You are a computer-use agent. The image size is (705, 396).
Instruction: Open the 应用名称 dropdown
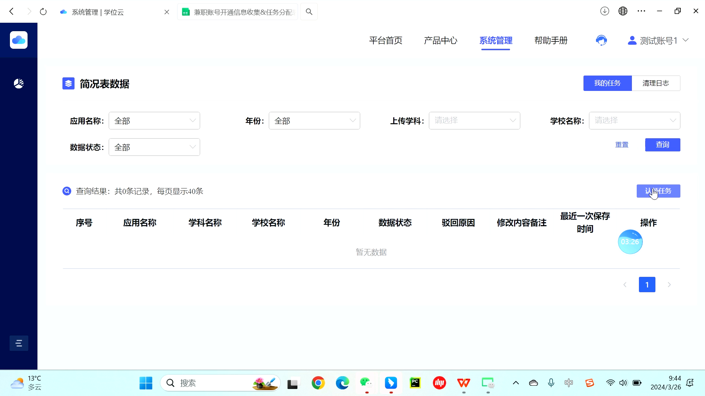(x=154, y=120)
